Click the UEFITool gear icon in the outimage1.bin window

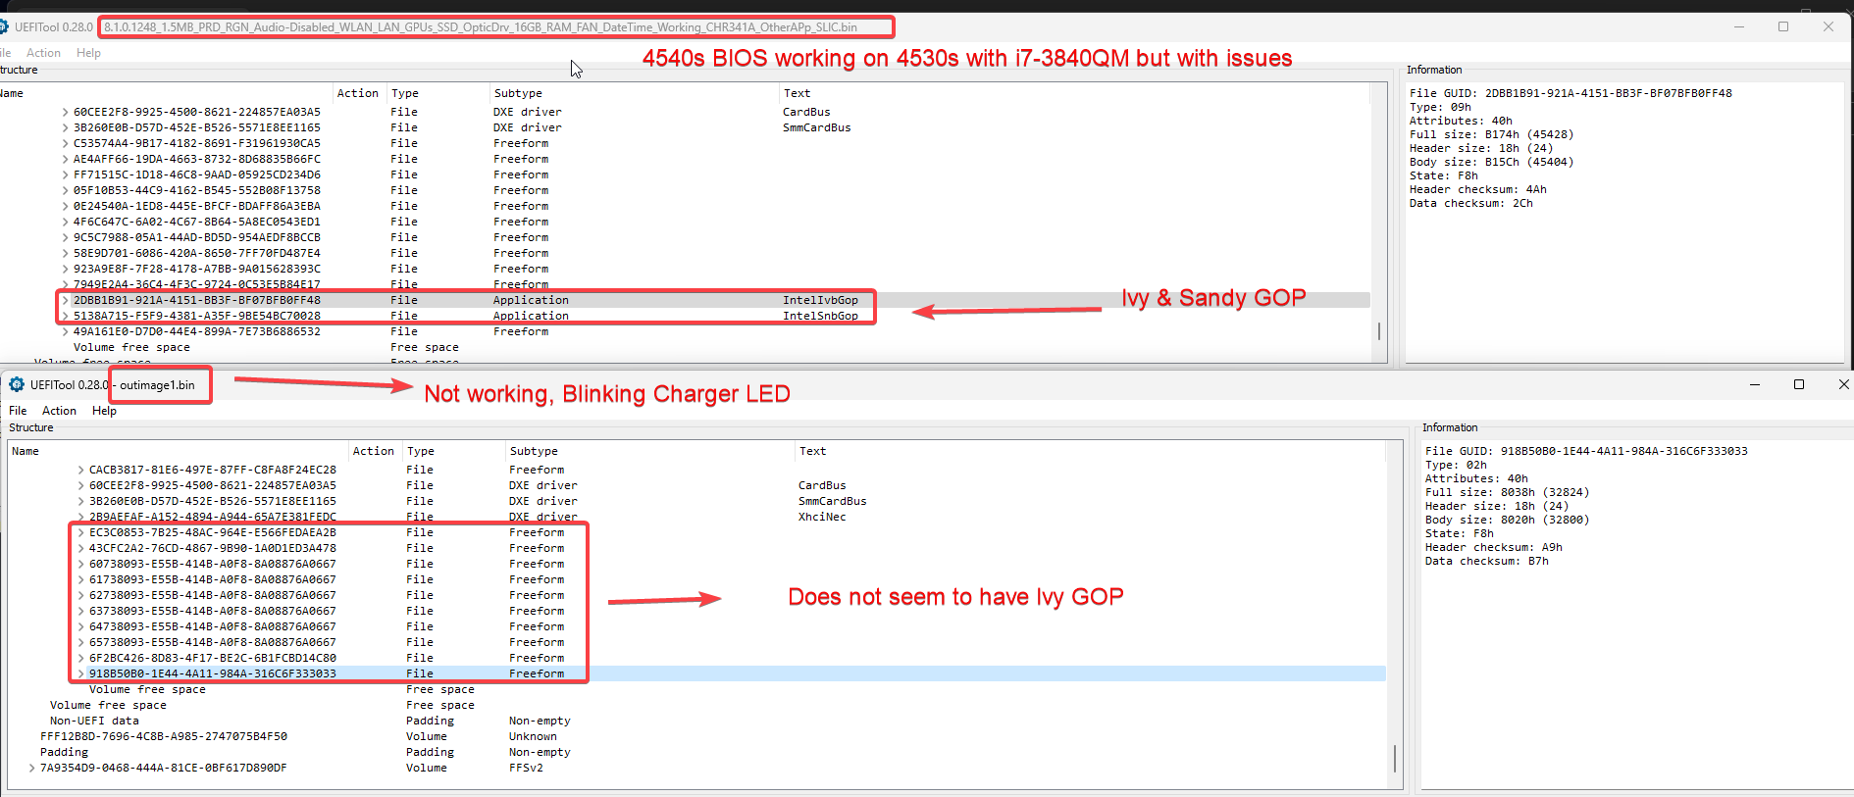[x=17, y=384]
